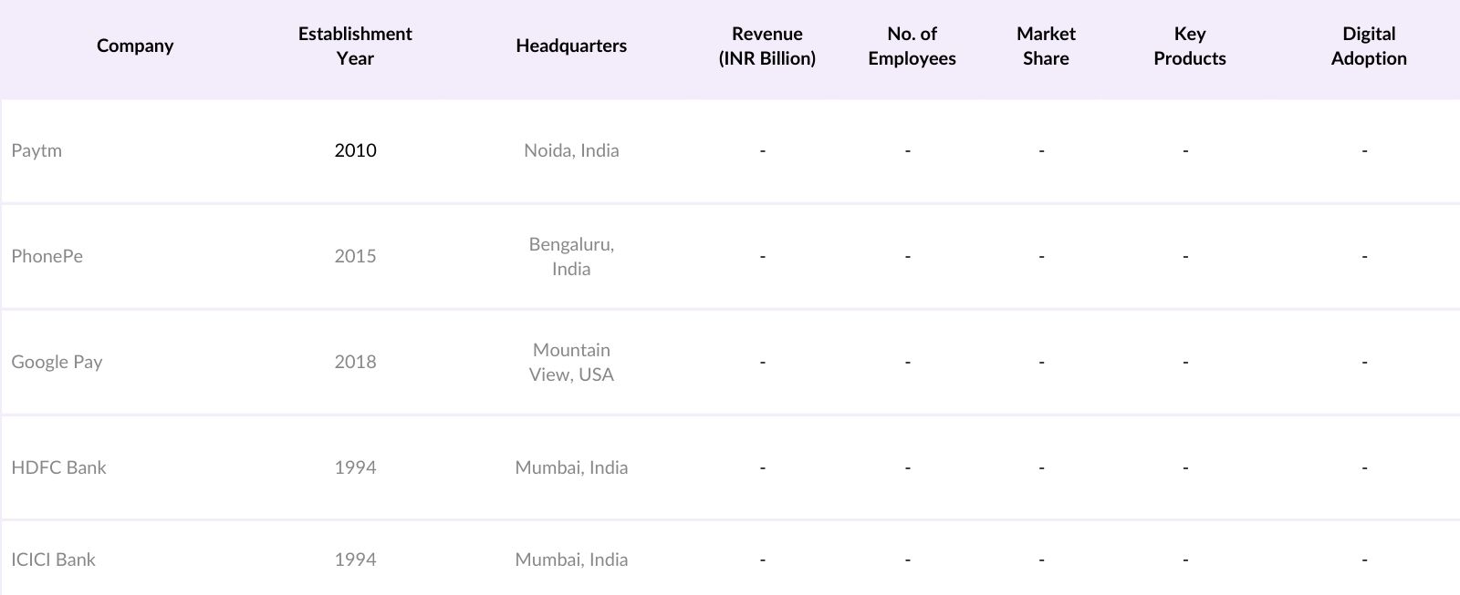Click the Noida, India headquarters cell
Viewport: 1460px width, 595px height.
(571, 150)
